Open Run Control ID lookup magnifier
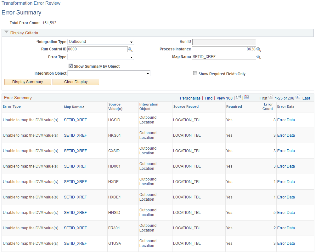Screen dimensions: 315x252 point(130,49)
